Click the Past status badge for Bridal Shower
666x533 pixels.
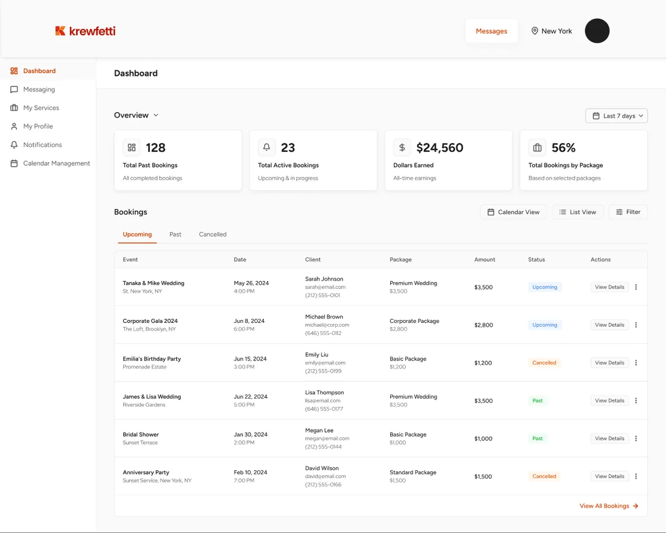(x=538, y=438)
